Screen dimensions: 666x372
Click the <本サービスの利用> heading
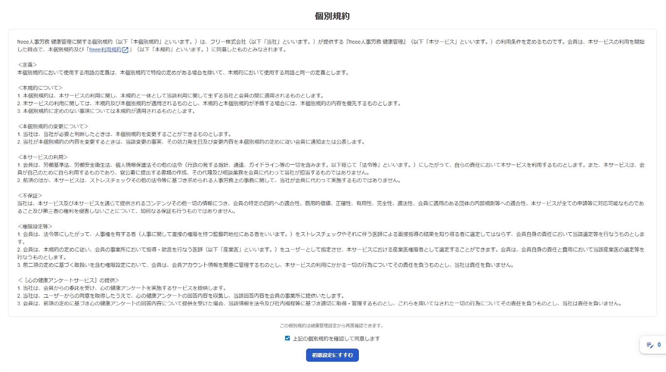42,157
